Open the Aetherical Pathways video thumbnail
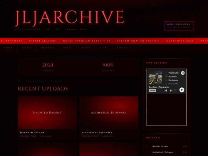208x156 pixels. [x=109, y=112]
